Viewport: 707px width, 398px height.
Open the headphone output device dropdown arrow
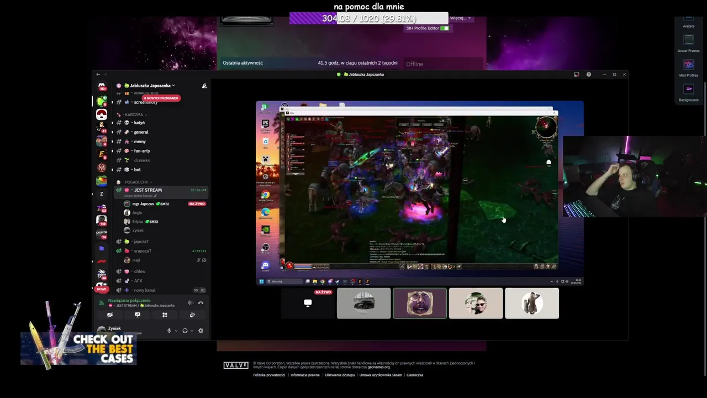point(192,331)
